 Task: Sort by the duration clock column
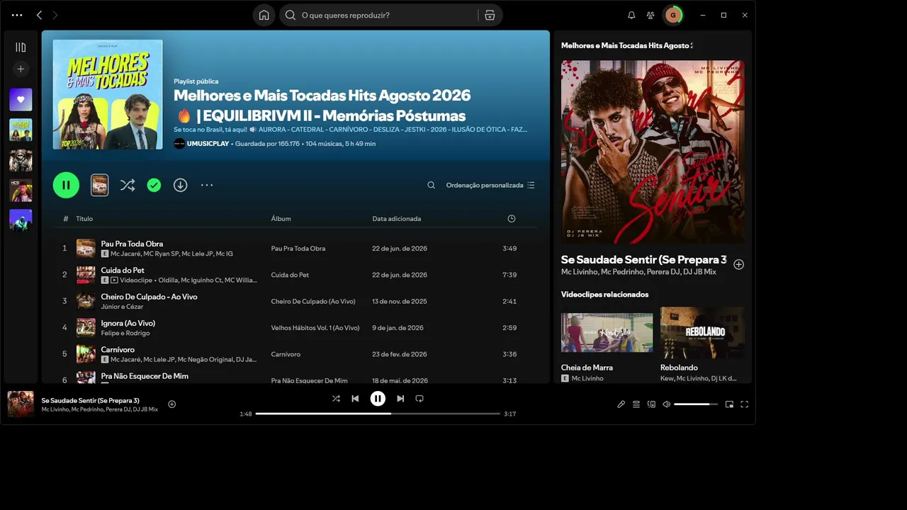[512, 219]
